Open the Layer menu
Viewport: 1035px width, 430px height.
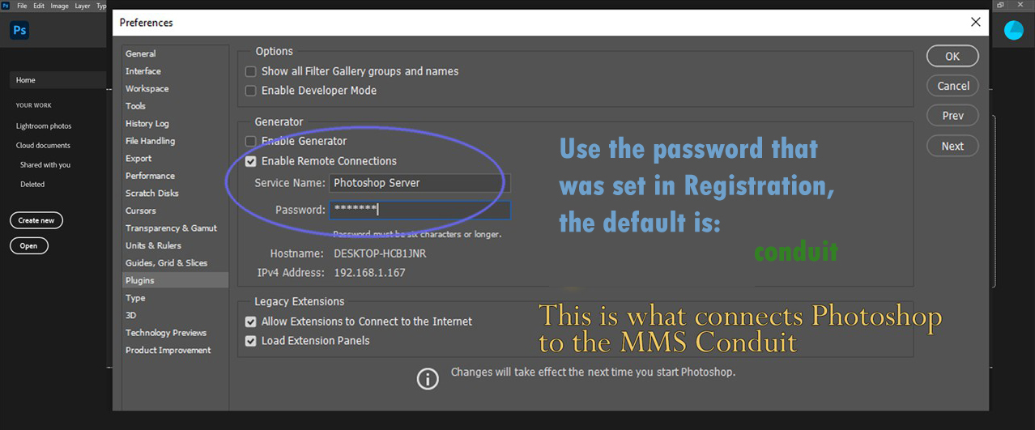[x=83, y=6]
